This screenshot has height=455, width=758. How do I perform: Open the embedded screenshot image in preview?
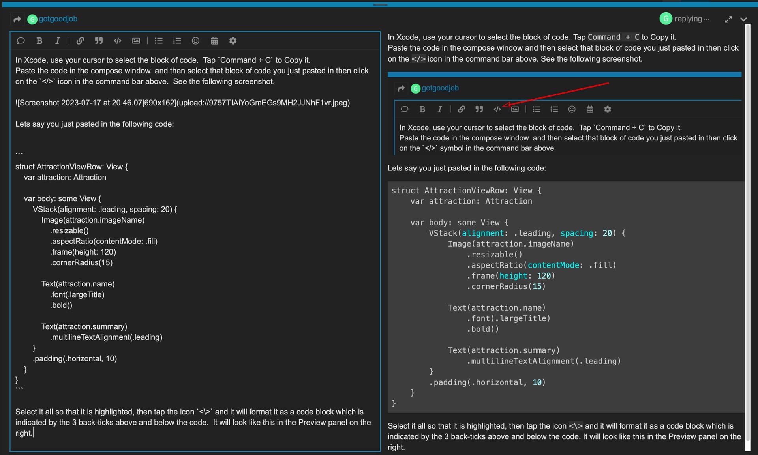[x=565, y=114]
